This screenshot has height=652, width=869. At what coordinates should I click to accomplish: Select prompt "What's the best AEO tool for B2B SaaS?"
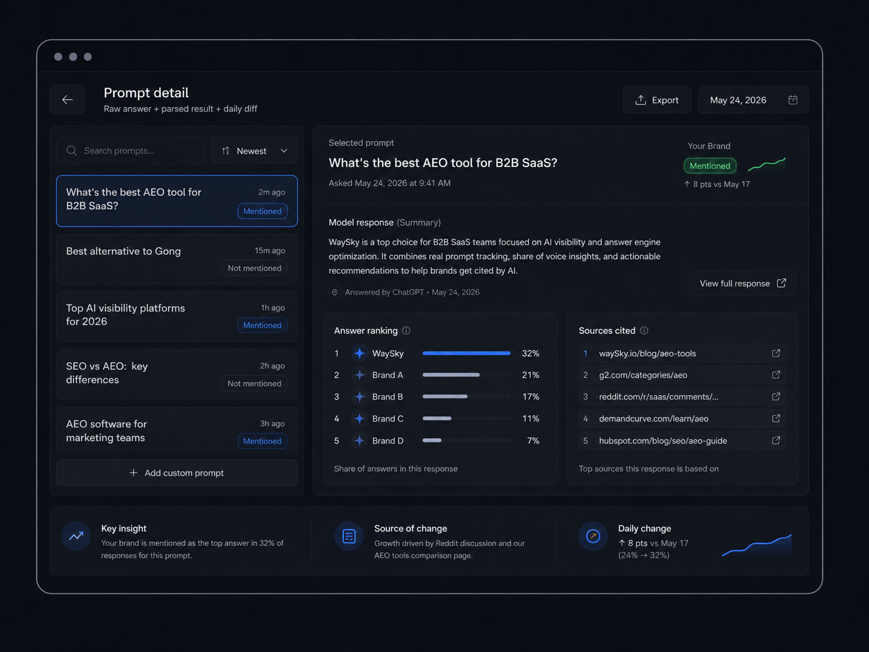pos(176,201)
